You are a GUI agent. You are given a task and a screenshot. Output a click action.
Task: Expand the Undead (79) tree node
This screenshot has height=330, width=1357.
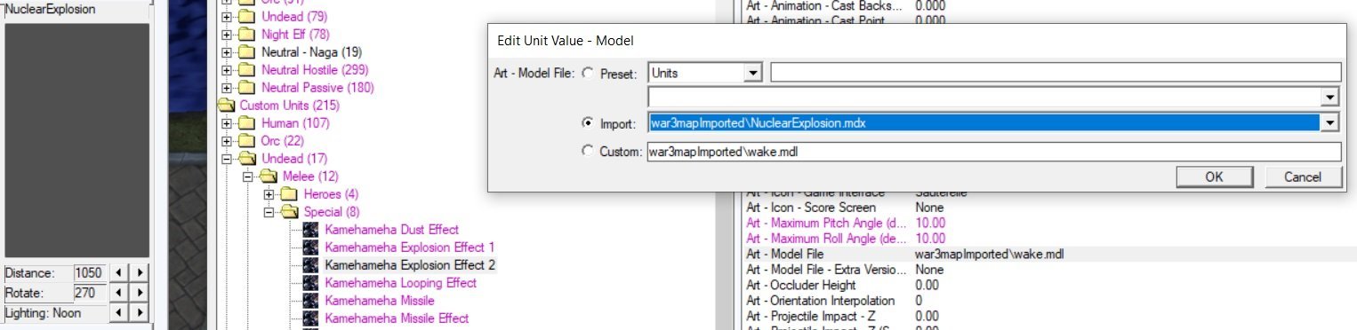pyautogui.click(x=227, y=17)
